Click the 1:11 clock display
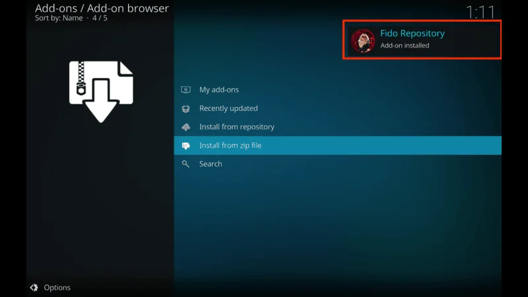 pyautogui.click(x=480, y=13)
